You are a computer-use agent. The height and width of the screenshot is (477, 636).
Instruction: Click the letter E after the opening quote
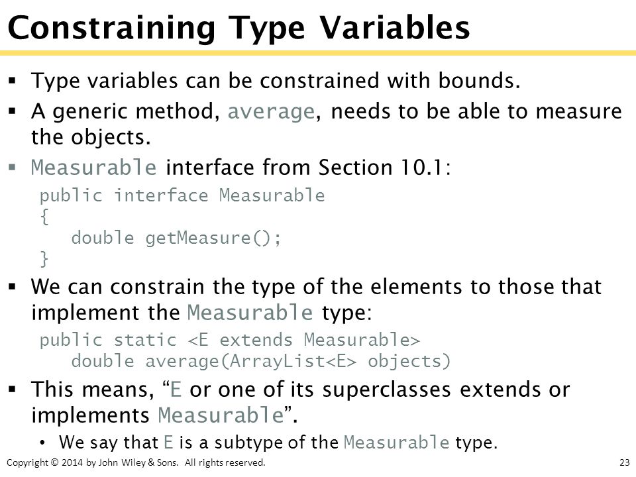coord(175,390)
